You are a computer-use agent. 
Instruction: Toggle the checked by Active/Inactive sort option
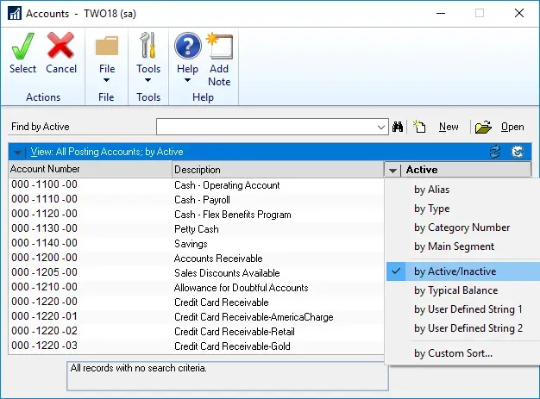click(455, 271)
